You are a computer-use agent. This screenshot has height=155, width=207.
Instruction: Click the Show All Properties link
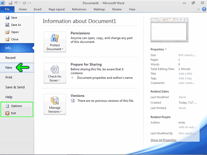163,140
